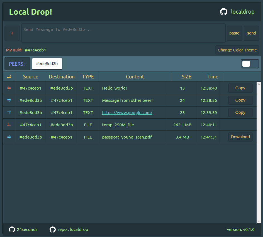
Task: Click the direction arrows header icon
Action: pyautogui.click(x=9, y=77)
